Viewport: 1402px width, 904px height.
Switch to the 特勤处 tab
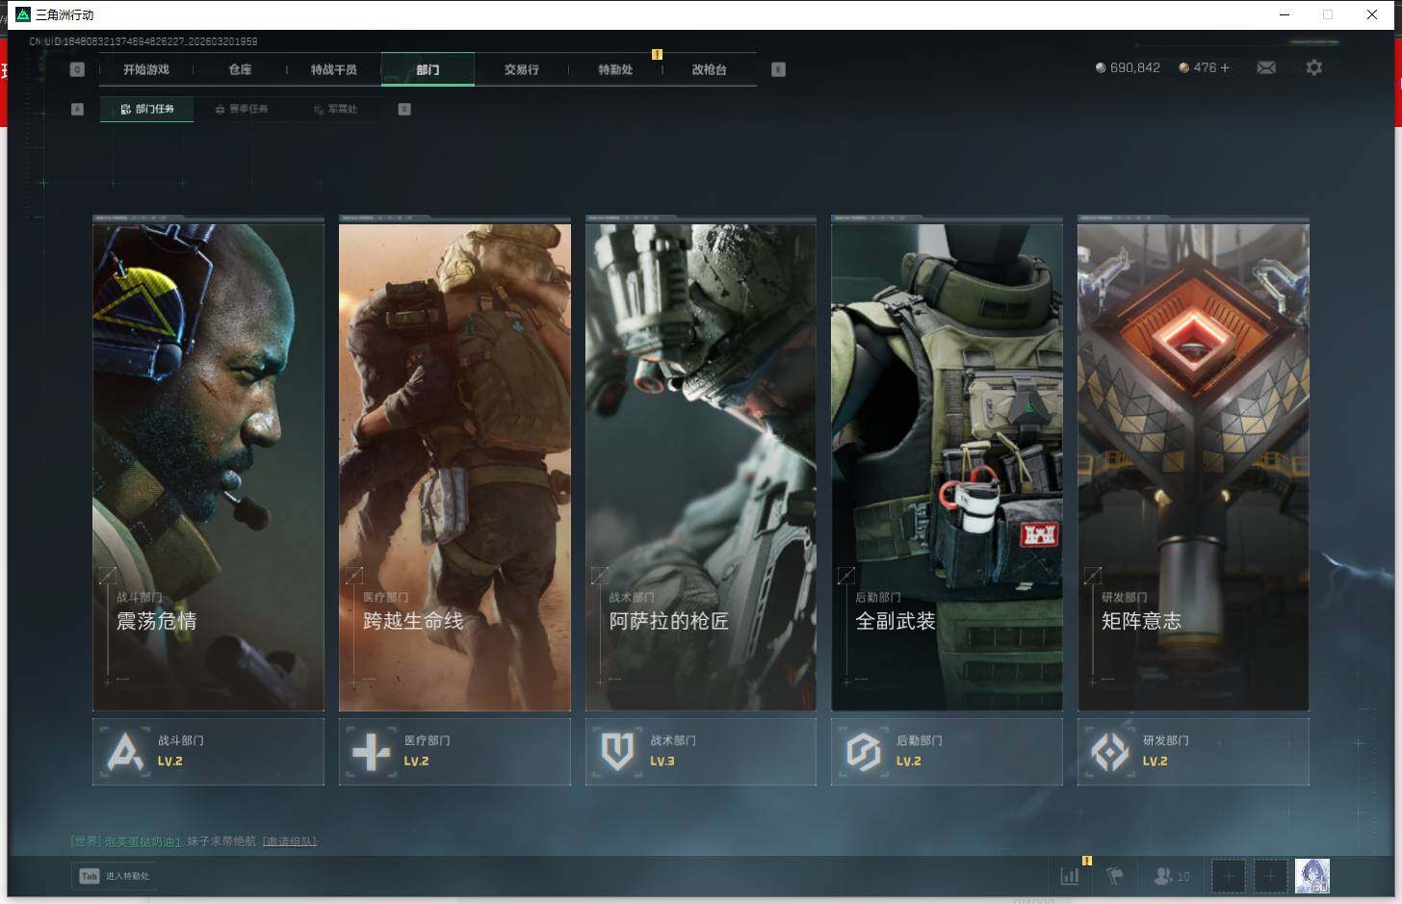tap(615, 69)
